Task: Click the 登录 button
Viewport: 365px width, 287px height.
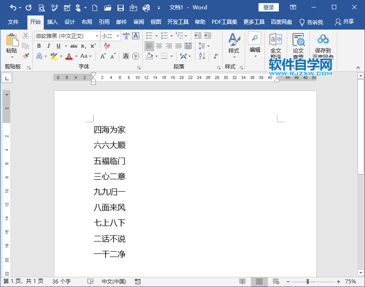Action: pos(268,7)
